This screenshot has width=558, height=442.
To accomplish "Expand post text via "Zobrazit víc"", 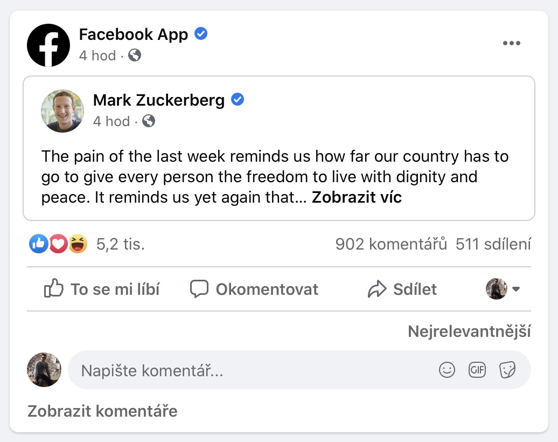I will click(357, 198).
